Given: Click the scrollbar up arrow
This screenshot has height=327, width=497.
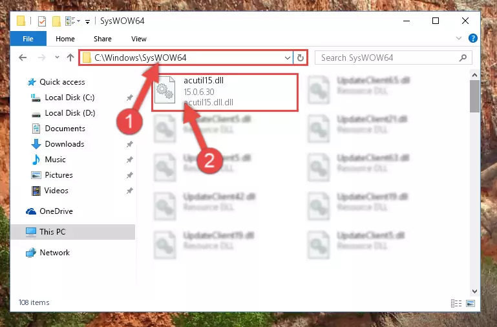Looking at the screenshot, I should click(x=474, y=75).
